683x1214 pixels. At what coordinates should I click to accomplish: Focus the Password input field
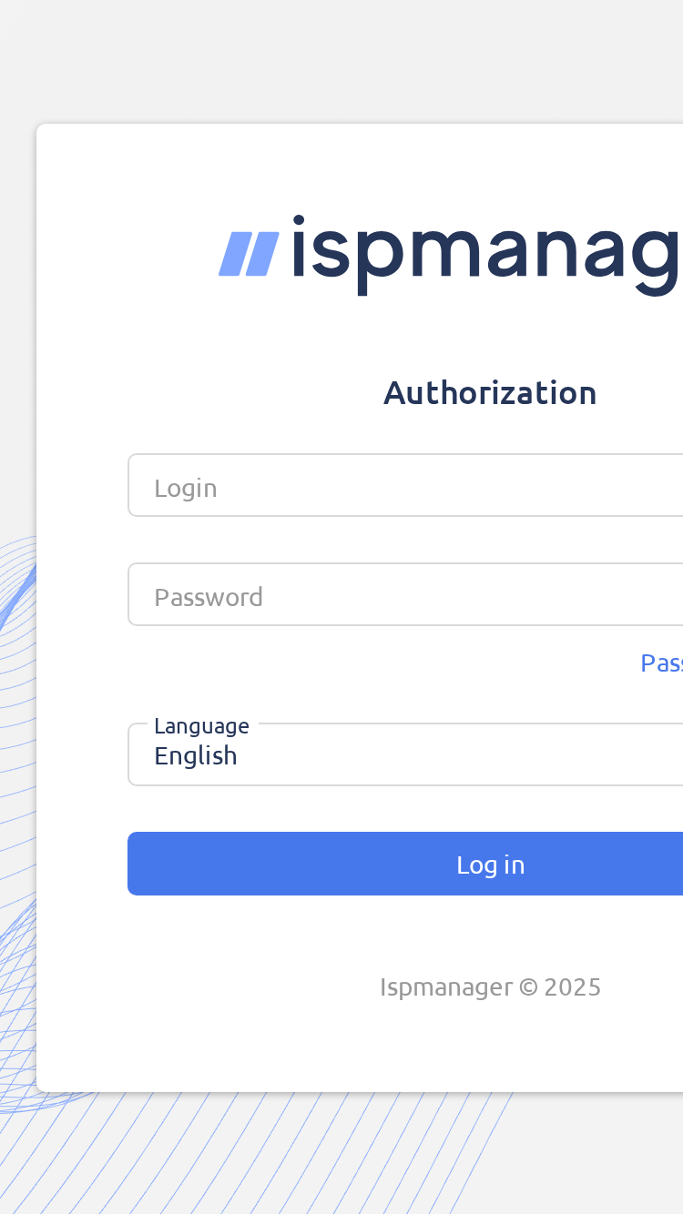[x=405, y=595]
